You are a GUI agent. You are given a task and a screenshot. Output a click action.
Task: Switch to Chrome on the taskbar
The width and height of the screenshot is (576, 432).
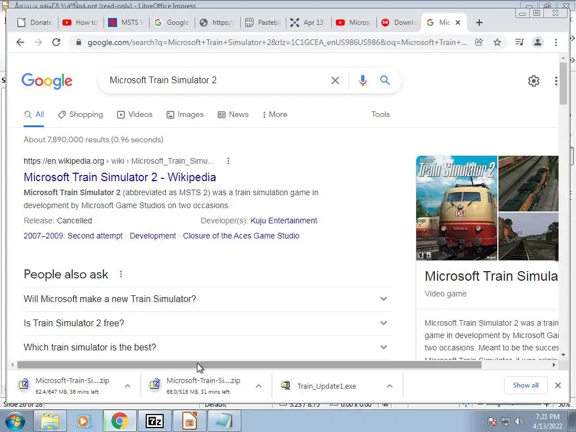(x=119, y=421)
